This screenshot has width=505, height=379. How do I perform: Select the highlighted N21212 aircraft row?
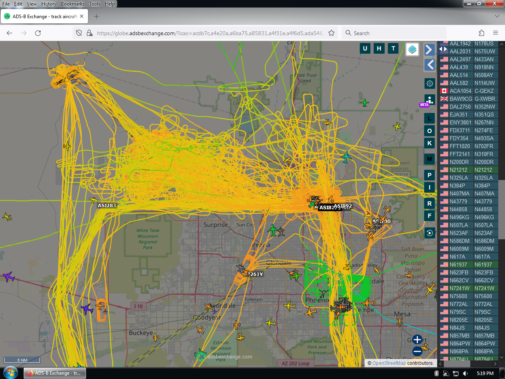(468, 170)
